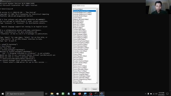Open the network status tray icon
This screenshot has width=171, height=96.
(154, 94)
